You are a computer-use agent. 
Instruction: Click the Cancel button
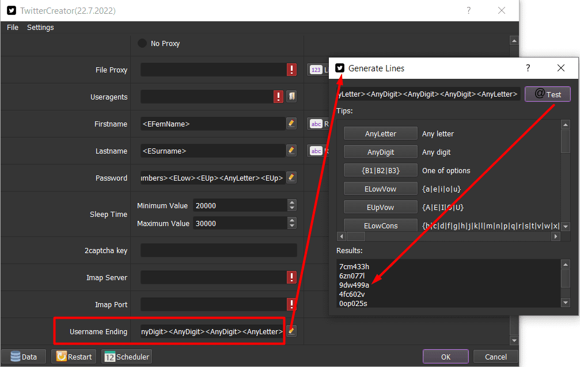[x=496, y=357]
